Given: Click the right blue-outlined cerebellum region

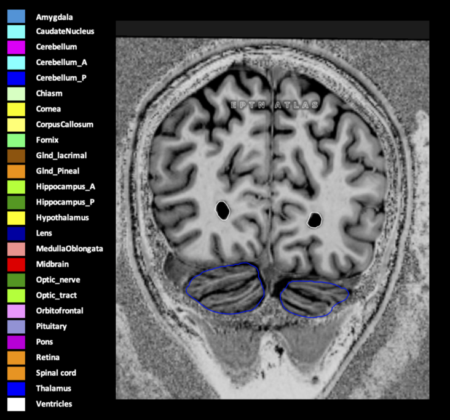Looking at the screenshot, I should [x=314, y=299].
